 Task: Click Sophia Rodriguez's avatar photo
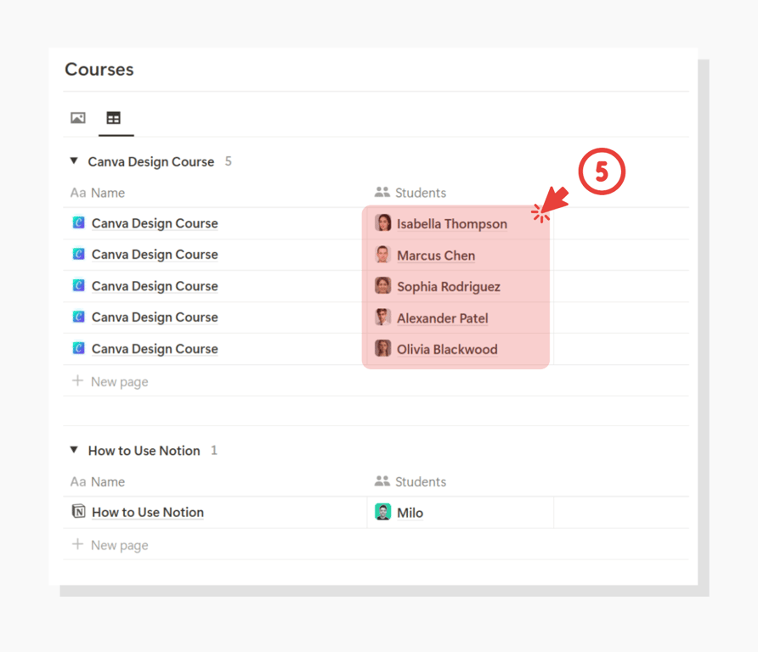(x=383, y=285)
